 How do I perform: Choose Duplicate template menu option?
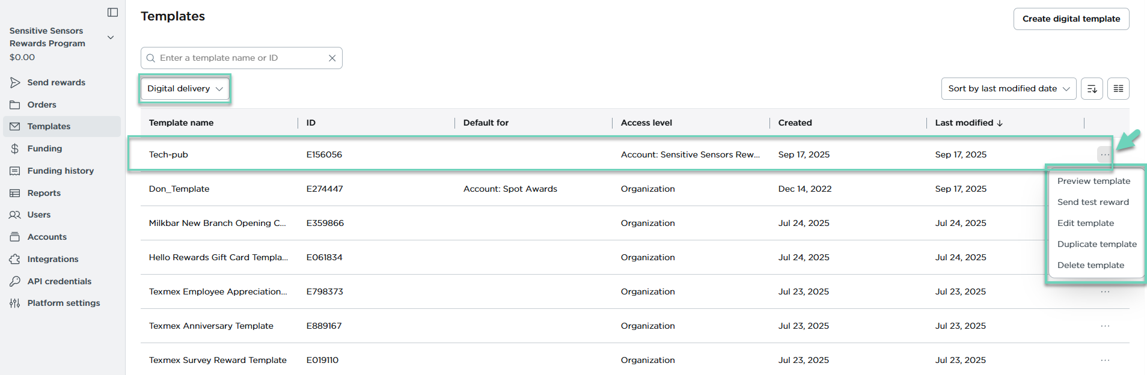tap(1097, 244)
